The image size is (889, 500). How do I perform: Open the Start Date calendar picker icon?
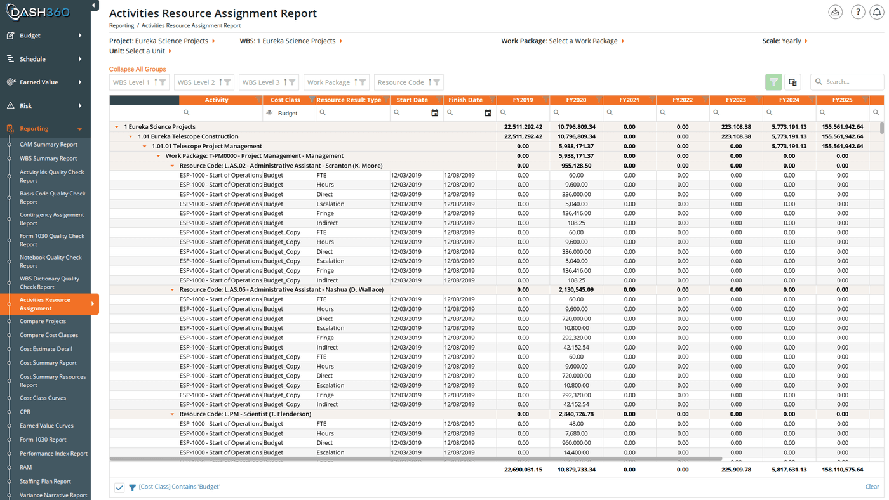pos(435,113)
